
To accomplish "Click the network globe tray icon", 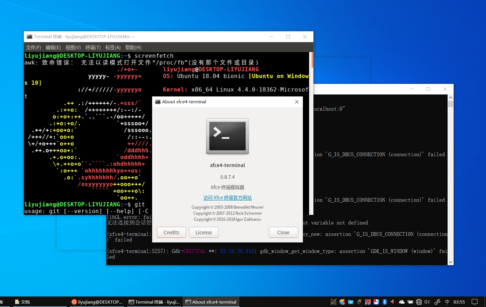I will point(419,302).
